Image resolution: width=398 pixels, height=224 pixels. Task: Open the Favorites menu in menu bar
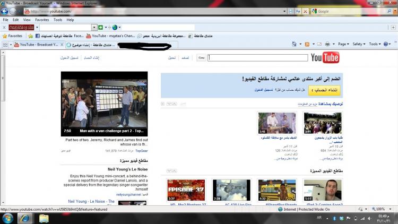42,20
